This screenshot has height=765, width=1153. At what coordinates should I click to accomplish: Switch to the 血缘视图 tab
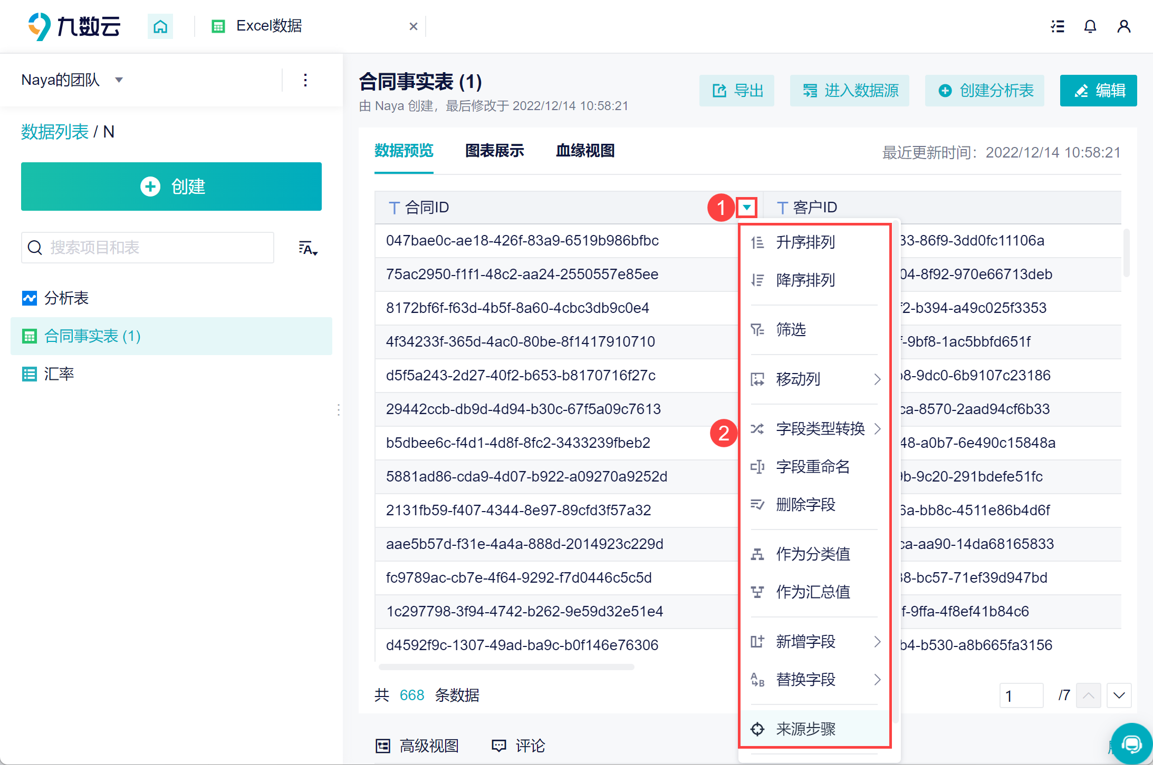pyautogui.click(x=585, y=151)
